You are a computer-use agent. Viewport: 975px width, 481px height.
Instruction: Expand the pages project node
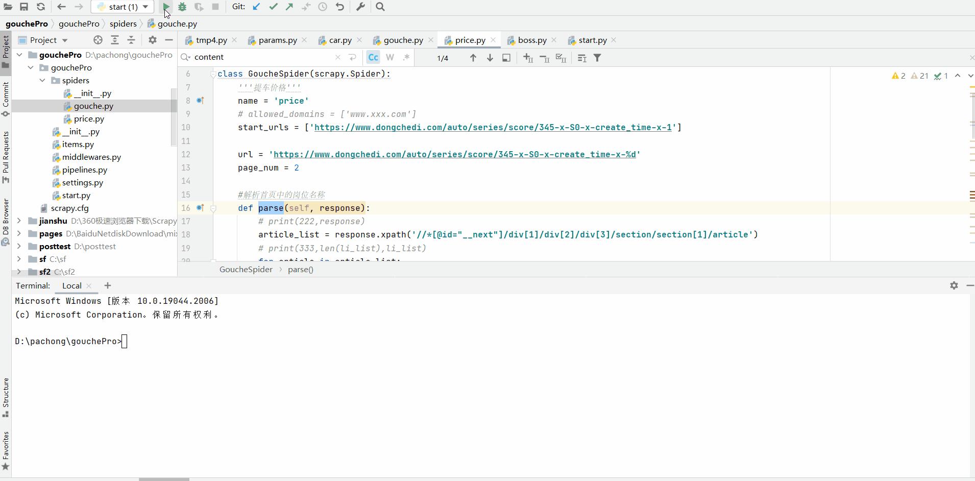pyautogui.click(x=19, y=233)
